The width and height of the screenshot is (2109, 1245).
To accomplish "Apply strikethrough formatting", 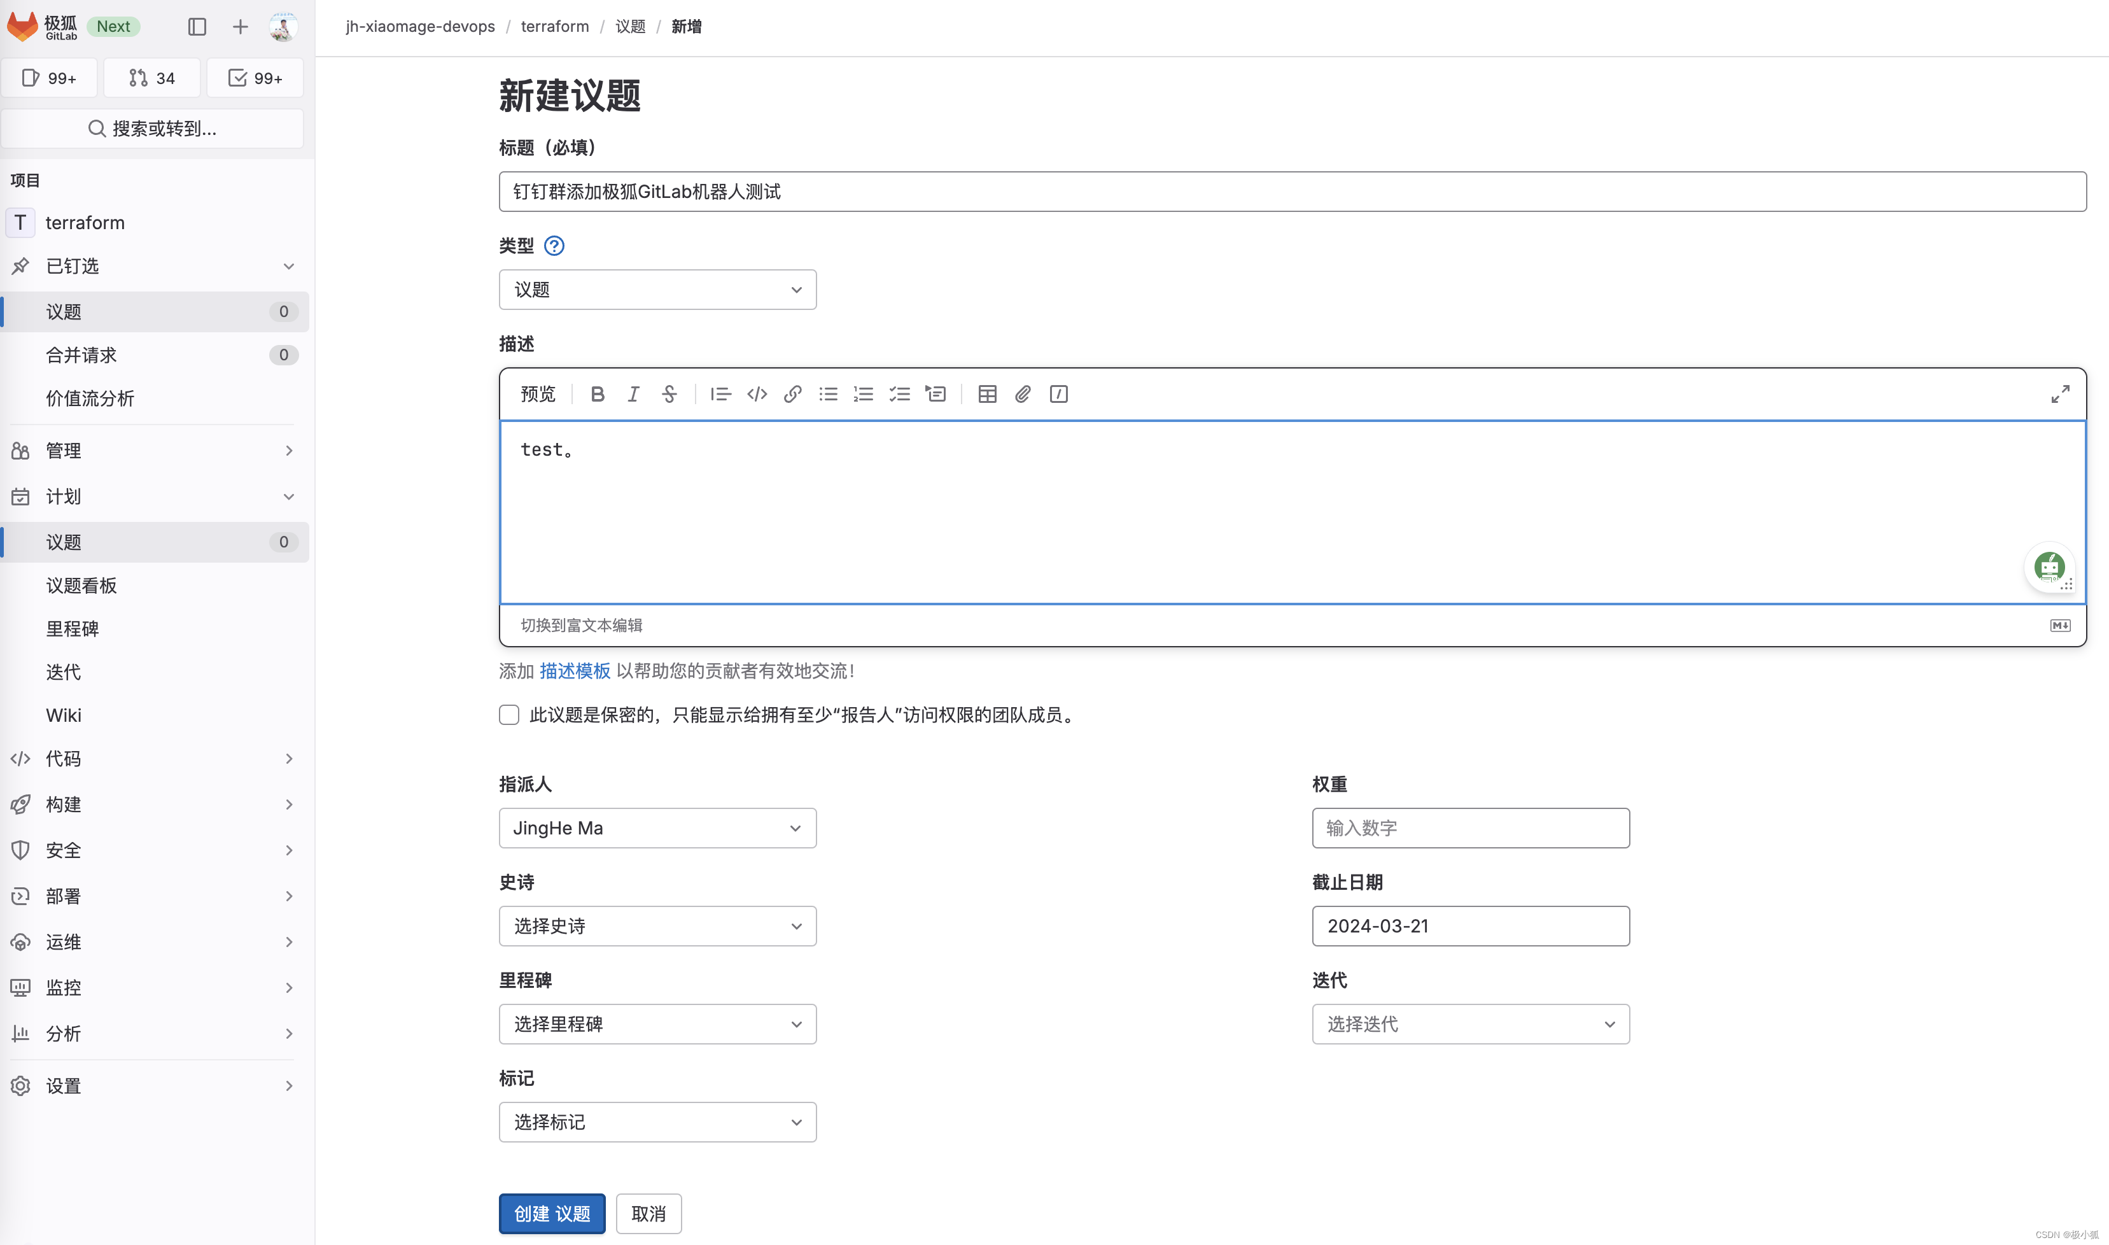I will (x=669, y=394).
